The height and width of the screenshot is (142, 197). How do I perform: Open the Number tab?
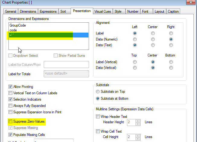[x=133, y=11]
